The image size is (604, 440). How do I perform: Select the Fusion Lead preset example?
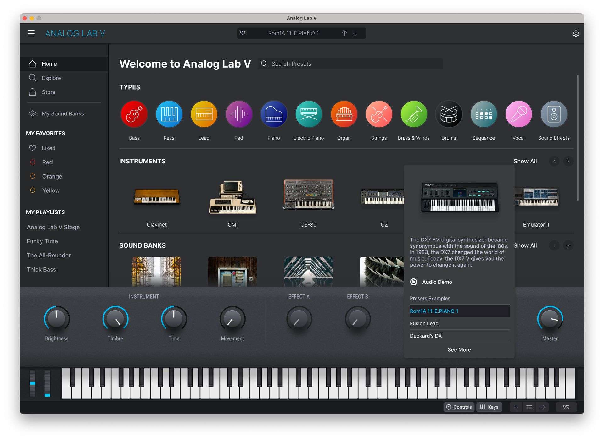(460, 323)
